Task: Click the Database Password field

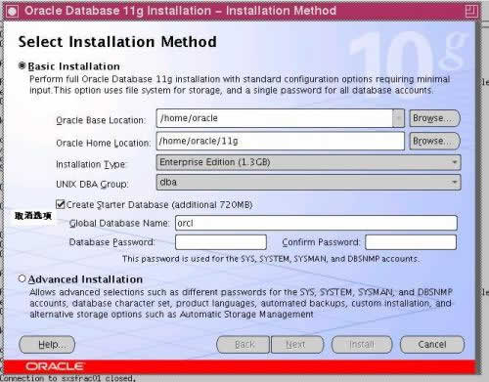Action: coord(221,242)
